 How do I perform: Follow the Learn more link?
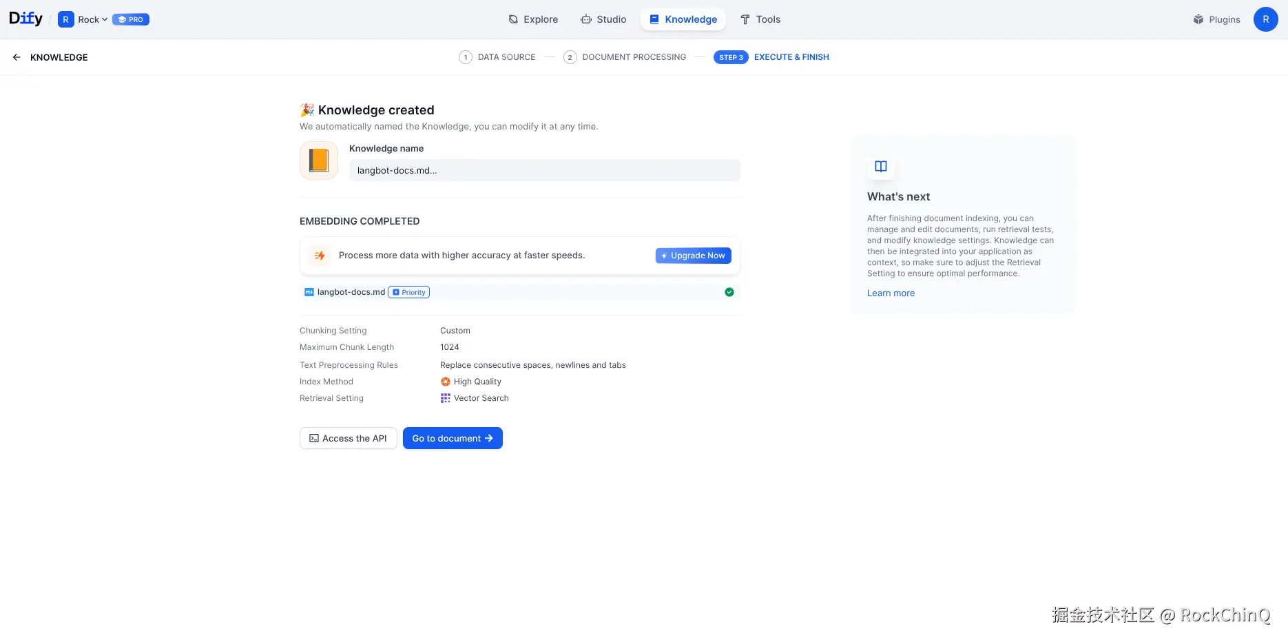[x=891, y=293]
